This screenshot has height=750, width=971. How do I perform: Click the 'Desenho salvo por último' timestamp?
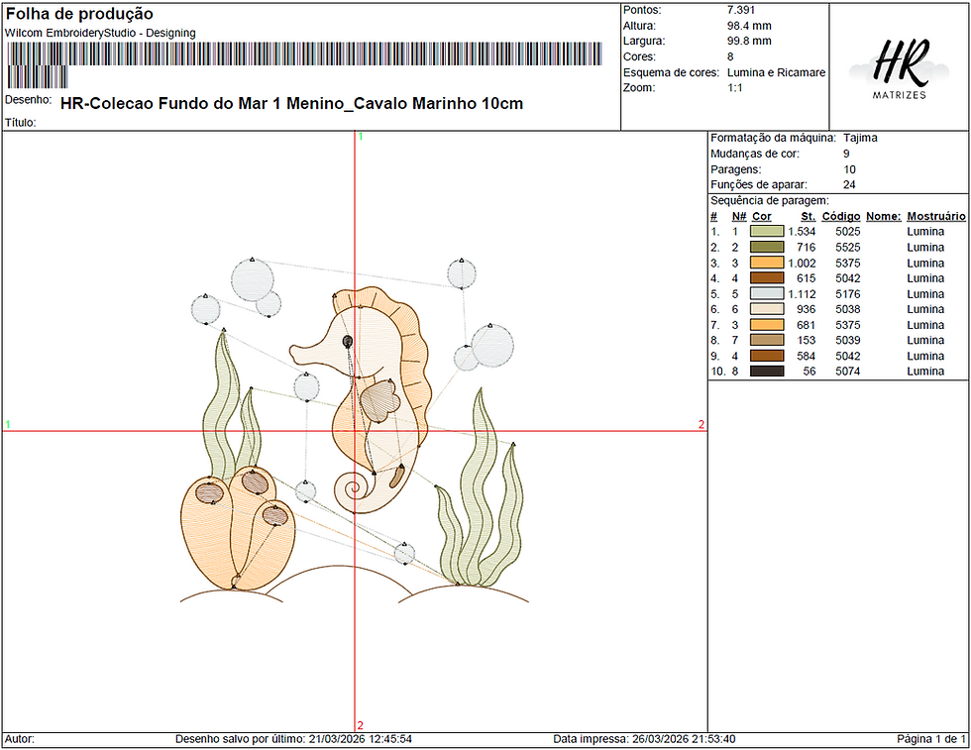(x=293, y=739)
